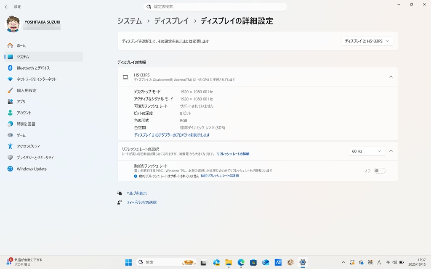Click the back arrow in the title bar
This screenshot has height=269, width=431.
[6, 7]
